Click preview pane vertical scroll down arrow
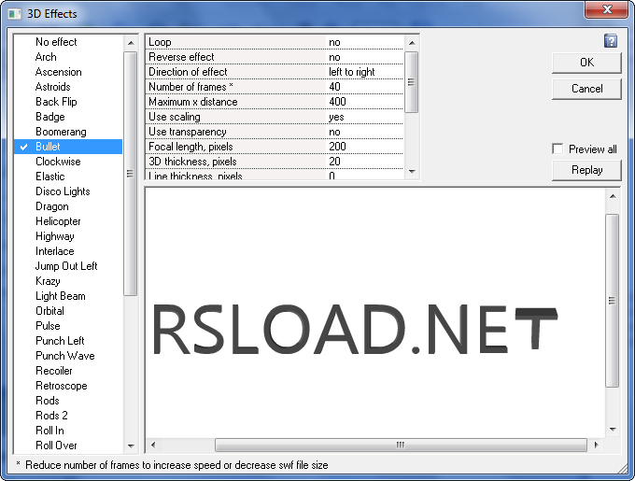The width and height of the screenshot is (635, 481). coord(613,430)
